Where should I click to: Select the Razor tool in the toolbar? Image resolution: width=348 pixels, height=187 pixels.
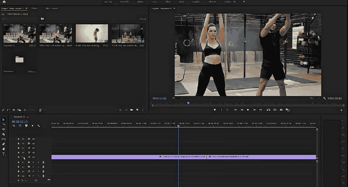(x=4, y=134)
